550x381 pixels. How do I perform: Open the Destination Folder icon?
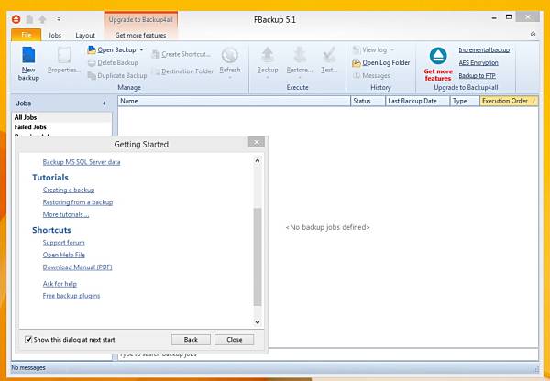coord(156,71)
